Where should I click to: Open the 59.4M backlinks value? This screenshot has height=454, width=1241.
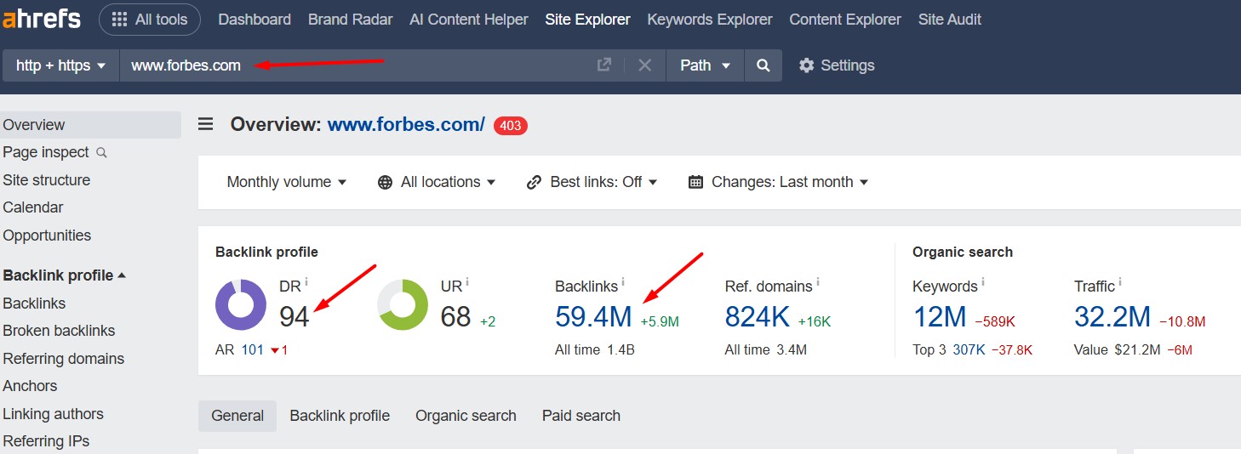point(593,317)
